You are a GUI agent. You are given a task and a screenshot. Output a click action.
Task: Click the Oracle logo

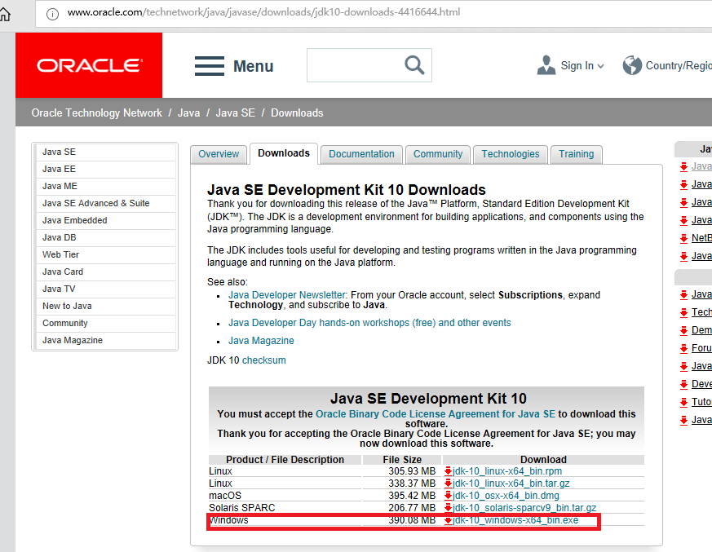coord(88,64)
